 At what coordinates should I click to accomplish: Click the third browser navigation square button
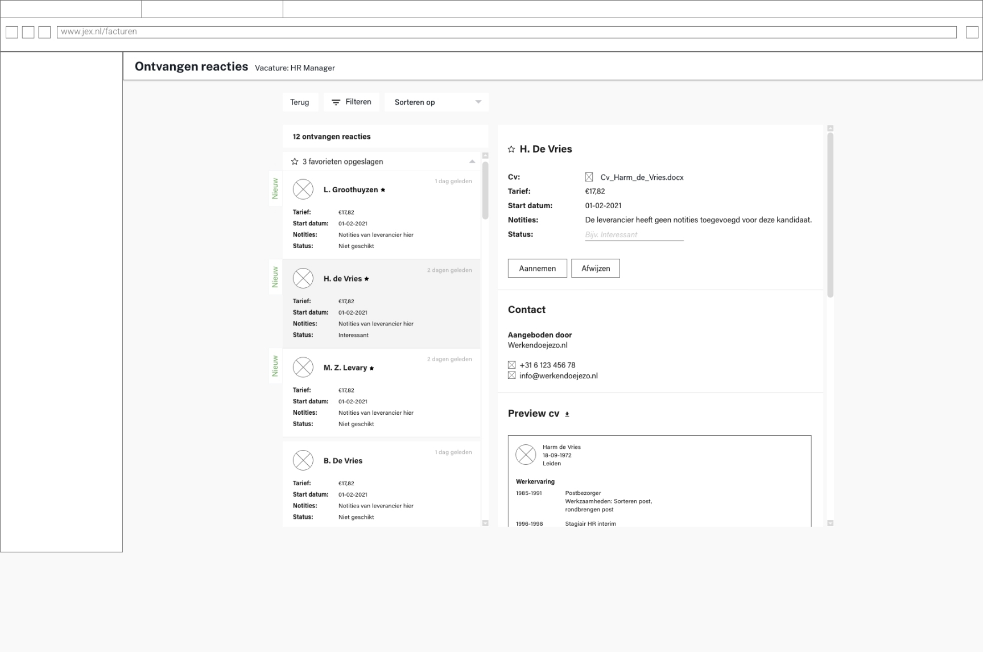pyautogui.click(x=44, y=32)
